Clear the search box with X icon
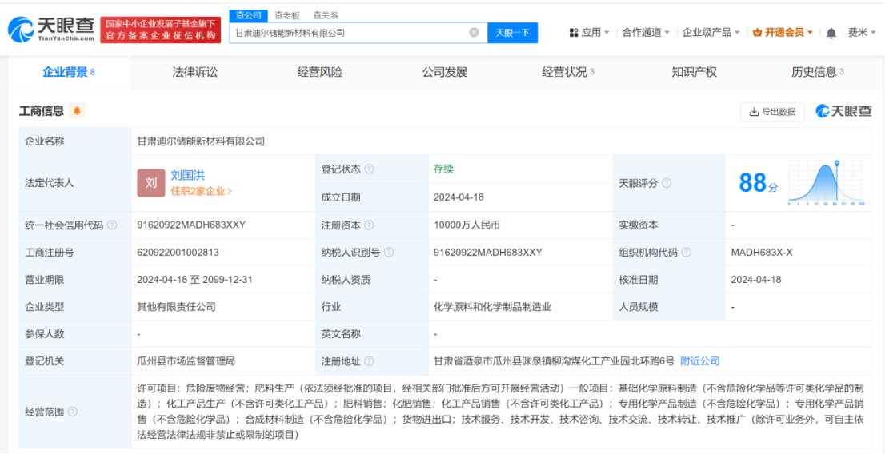This screenshot has width=885, height=454. (474, 33)
